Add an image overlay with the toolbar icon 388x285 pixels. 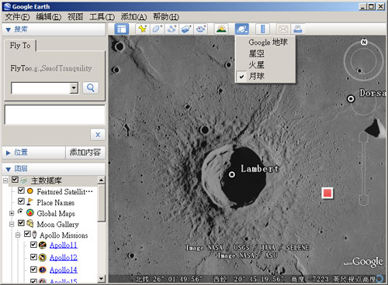point(186,29)
